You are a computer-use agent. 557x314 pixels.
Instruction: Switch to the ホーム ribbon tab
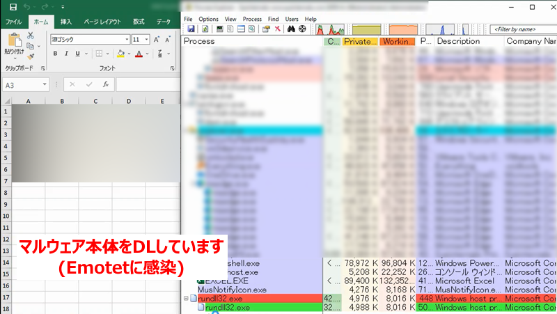tap(41, 22)
